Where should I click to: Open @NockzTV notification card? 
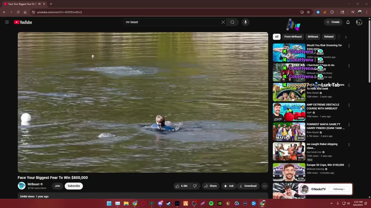pyautogui.click(x=325, y=189)
